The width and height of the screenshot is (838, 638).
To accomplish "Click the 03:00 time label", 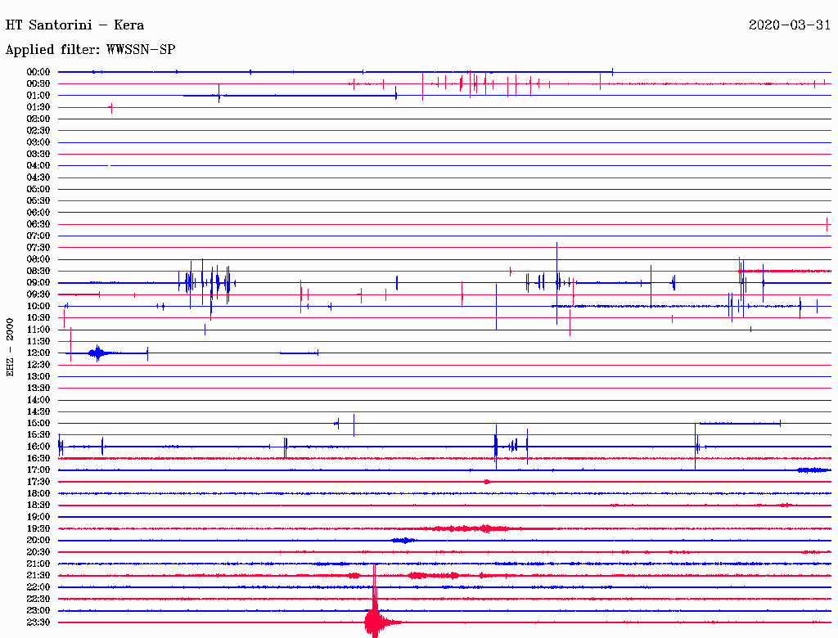I will (38, 142).
